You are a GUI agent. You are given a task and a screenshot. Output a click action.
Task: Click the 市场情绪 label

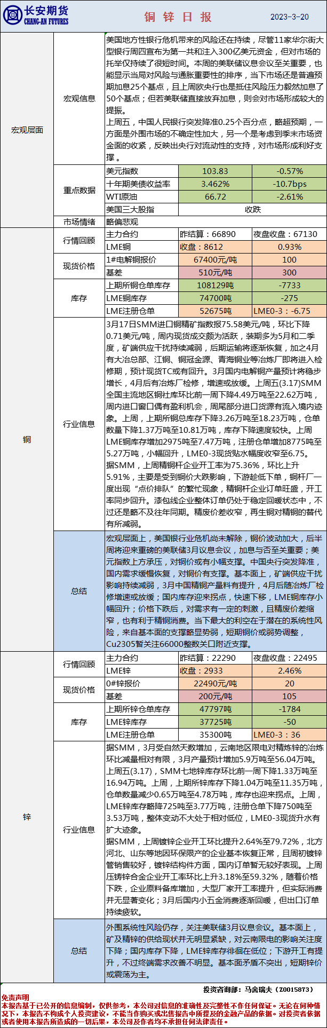79,222
